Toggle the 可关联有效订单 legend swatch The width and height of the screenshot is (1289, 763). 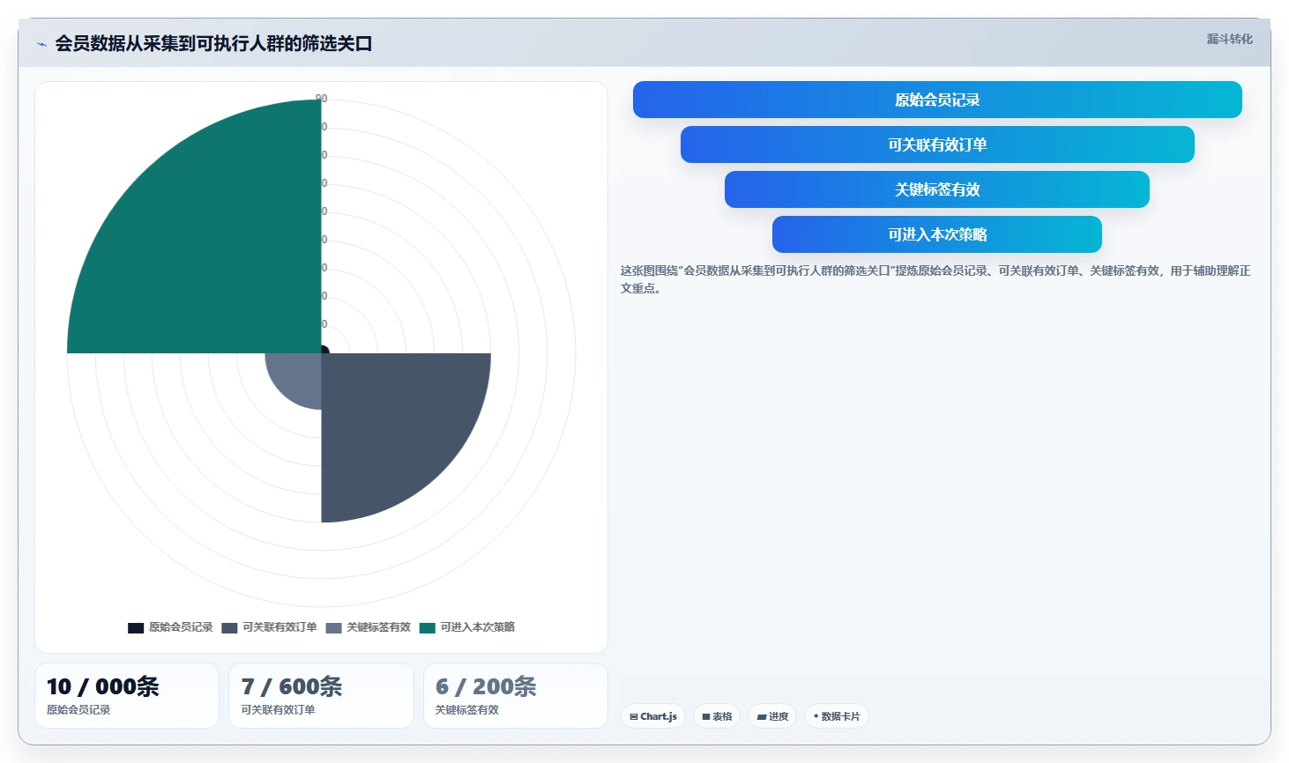[229, 628]
